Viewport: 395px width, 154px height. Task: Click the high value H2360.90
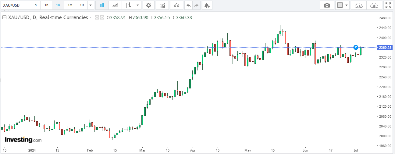[x=139, y=18]
